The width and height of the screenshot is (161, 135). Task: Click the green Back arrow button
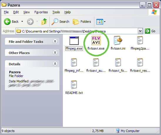tap(7, 22)
